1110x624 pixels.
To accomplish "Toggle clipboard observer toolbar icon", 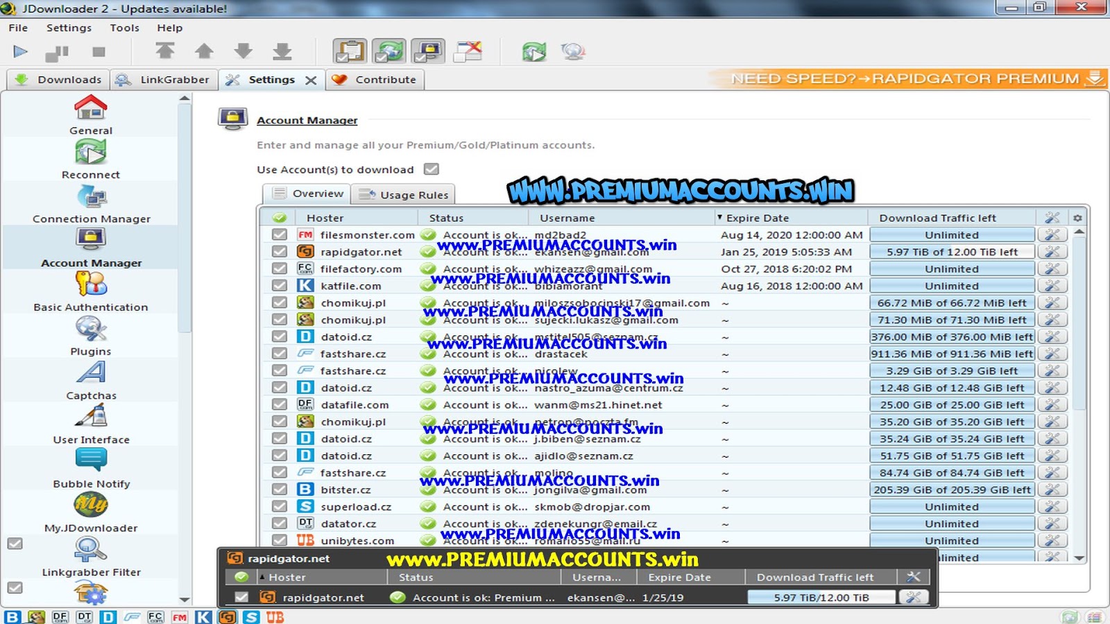I will 350,51.
